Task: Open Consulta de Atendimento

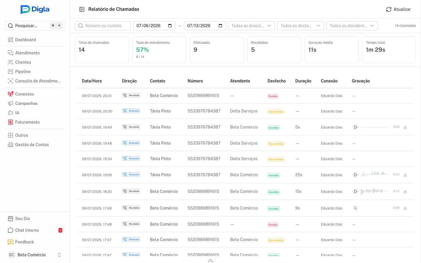Action: (35, 81)
